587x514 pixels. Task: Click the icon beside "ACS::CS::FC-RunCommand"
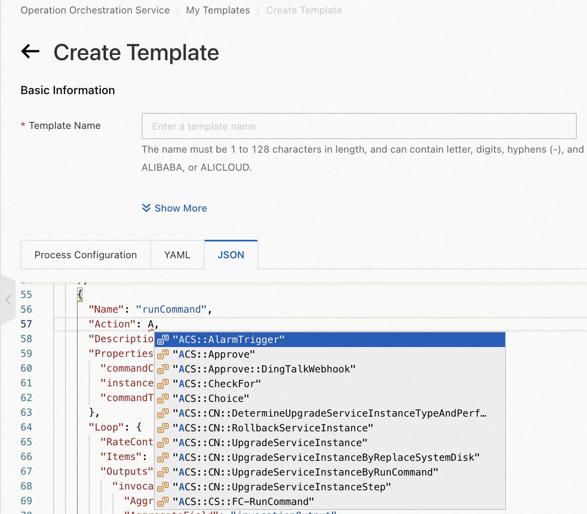(163, 502)
